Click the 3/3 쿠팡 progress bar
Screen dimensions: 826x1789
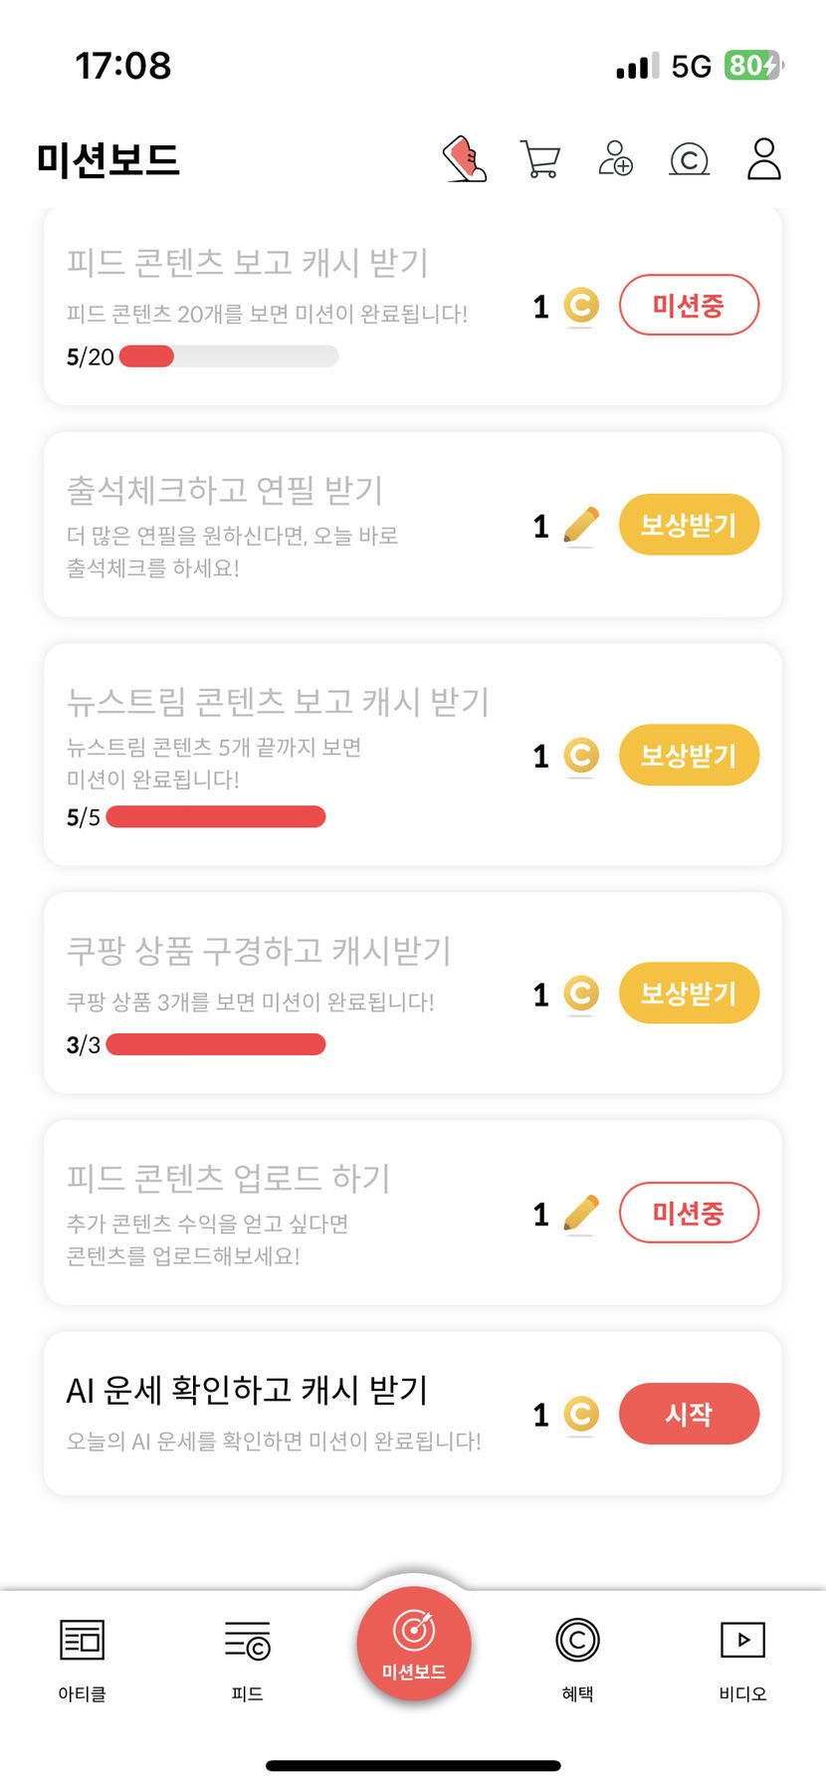216,1044
